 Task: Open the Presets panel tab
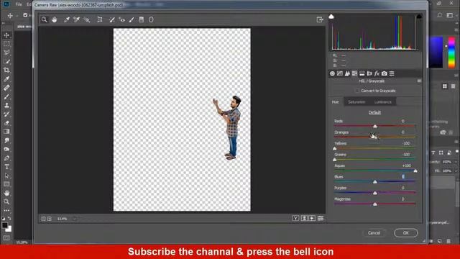point(392,73)
